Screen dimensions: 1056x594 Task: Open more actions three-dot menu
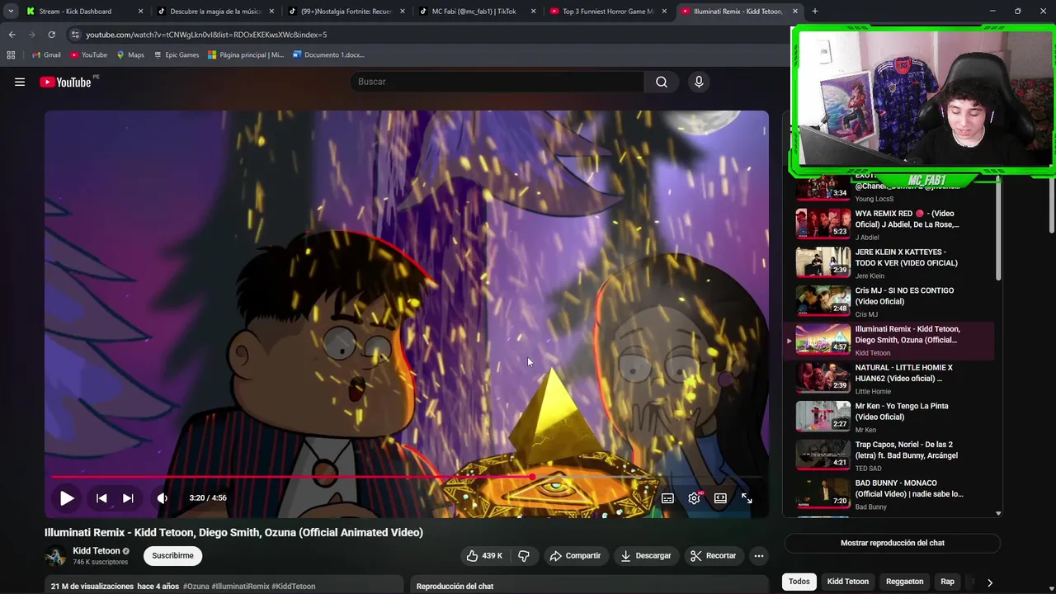click(759, 556)
